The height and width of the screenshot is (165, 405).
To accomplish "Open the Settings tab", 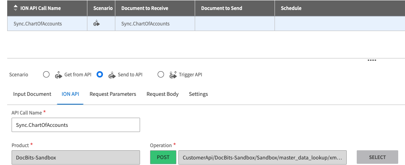I will pos(198,94).
